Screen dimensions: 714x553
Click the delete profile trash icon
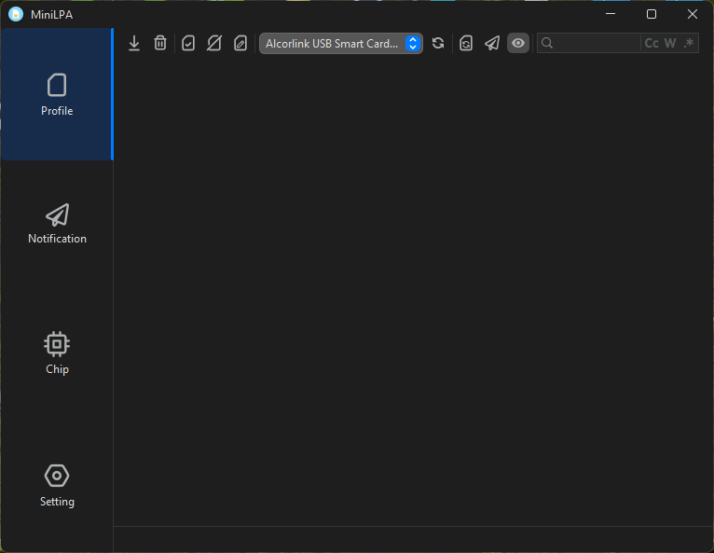(x=160, y=43)
